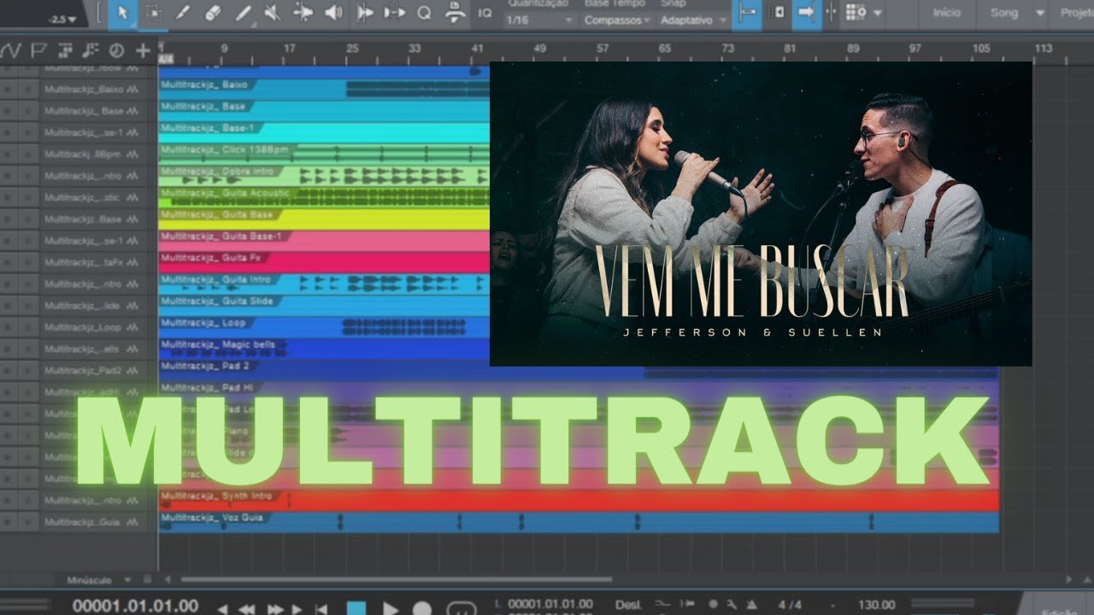Toggle the autoscroll arrow button
Viewport: 1094px width, 615px height.
pos(805,13)
